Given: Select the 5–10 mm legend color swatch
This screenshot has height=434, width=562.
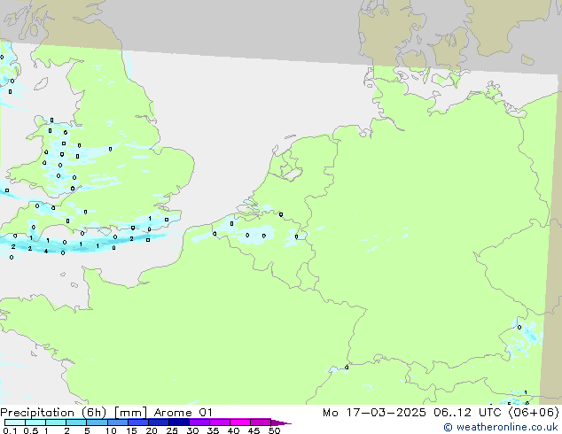Looking at the screenshot, I should click(97, 422).
